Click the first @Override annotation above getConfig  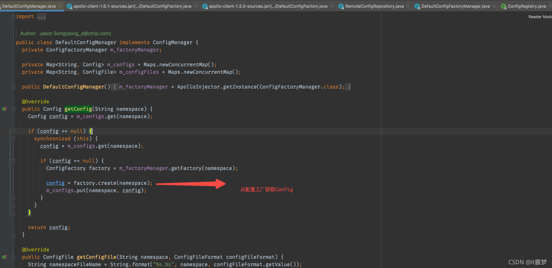pos(35,101)
